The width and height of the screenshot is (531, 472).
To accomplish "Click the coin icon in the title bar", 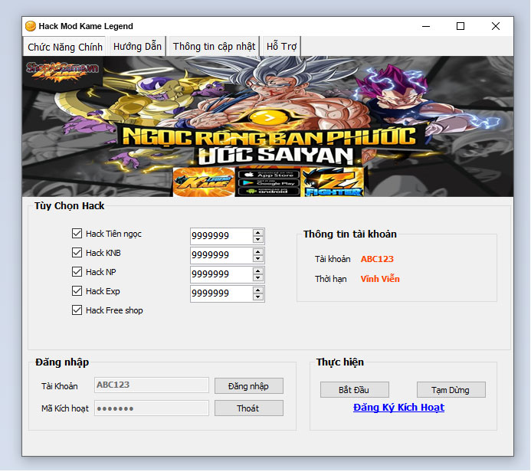I will coord(31,26).
